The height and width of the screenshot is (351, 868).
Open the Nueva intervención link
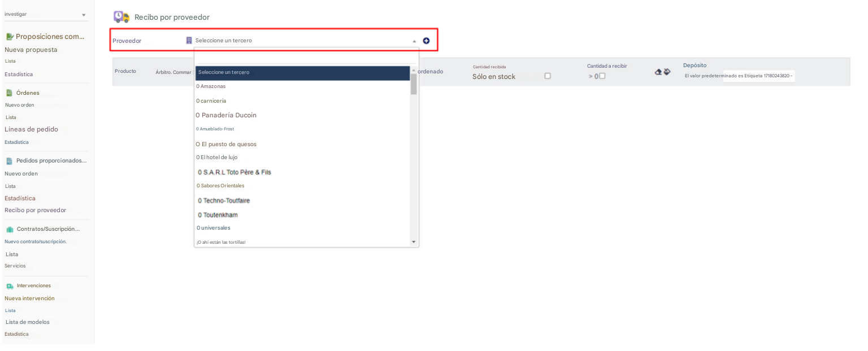[29, 299]
